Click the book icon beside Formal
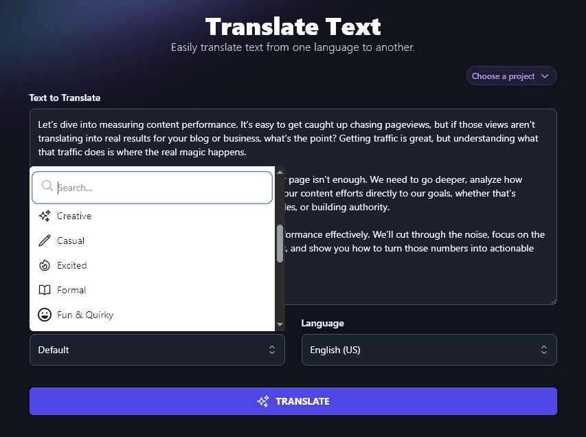This screenshot has height=437, width=586. tap(45, 290)
